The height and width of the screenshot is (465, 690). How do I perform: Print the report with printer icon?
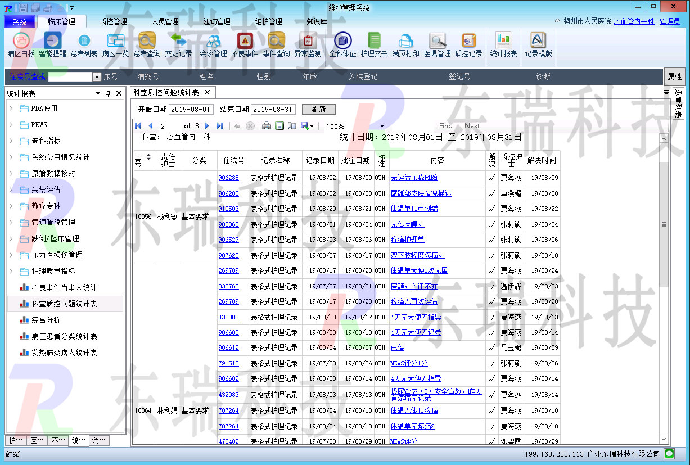pyautogui.click(x=267, y=126)
